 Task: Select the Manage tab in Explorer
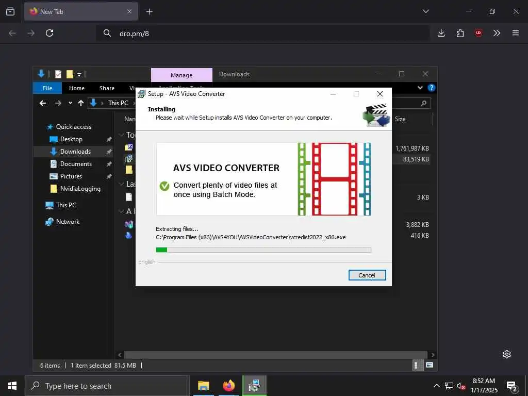pyautogui.click(x=181, y=75)
